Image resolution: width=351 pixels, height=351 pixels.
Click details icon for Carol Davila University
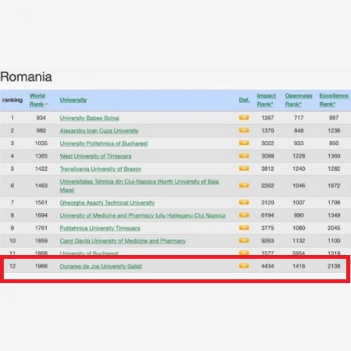pos(244,241)
